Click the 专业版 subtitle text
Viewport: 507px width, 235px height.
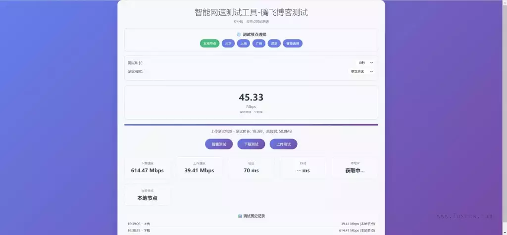(251, 22)
